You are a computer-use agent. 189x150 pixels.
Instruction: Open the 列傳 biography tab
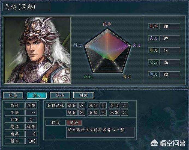coord(83,95)
